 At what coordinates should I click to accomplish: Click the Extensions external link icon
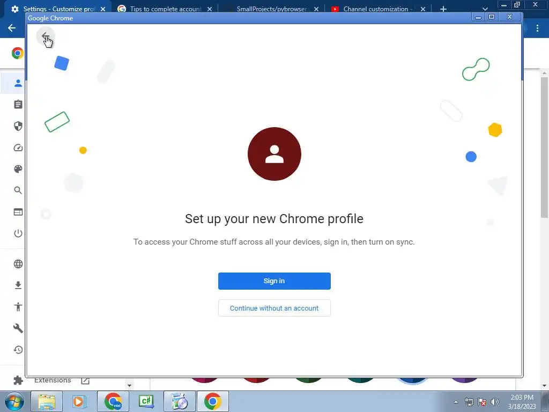(x=85, y=380)
